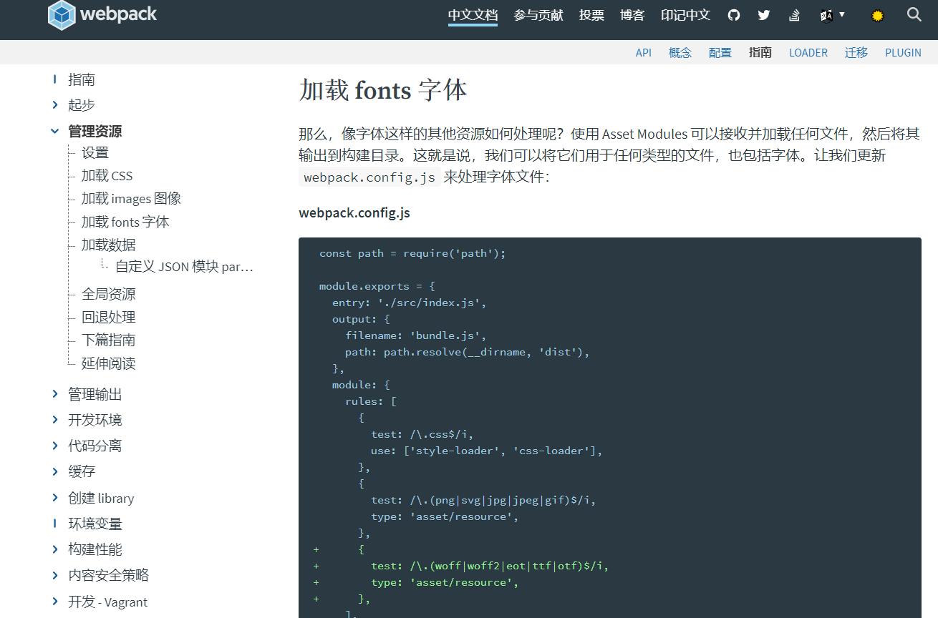The height and width of the screenshot is (618, 938).
Task: Open 缓存 sidebar section label
Action: pos(82,471)
